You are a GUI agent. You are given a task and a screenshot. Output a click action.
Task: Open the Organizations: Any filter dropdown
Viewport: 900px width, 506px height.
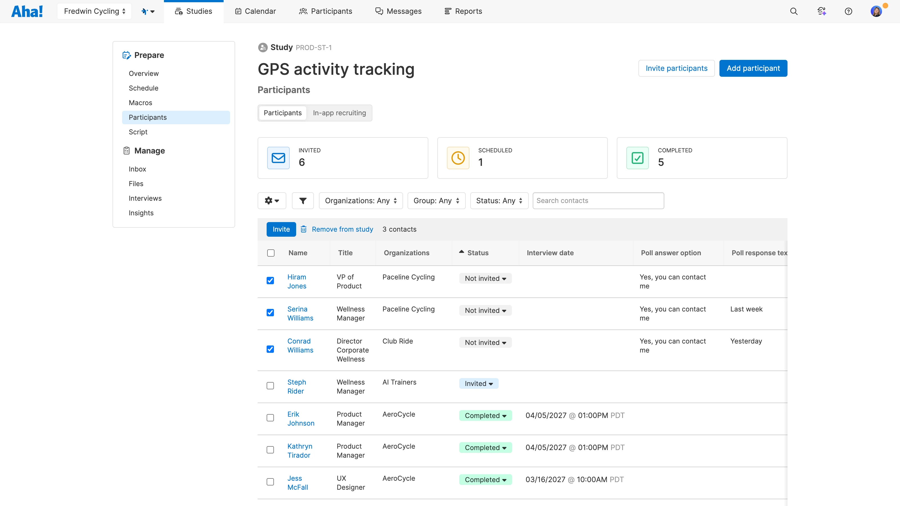(x=361, y=201)
